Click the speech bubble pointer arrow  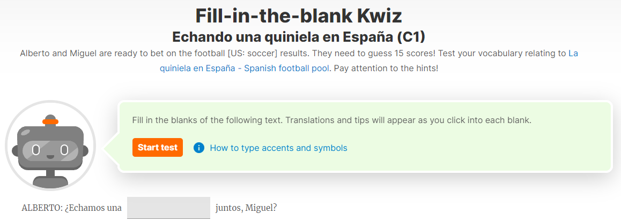tap(112, 149)
